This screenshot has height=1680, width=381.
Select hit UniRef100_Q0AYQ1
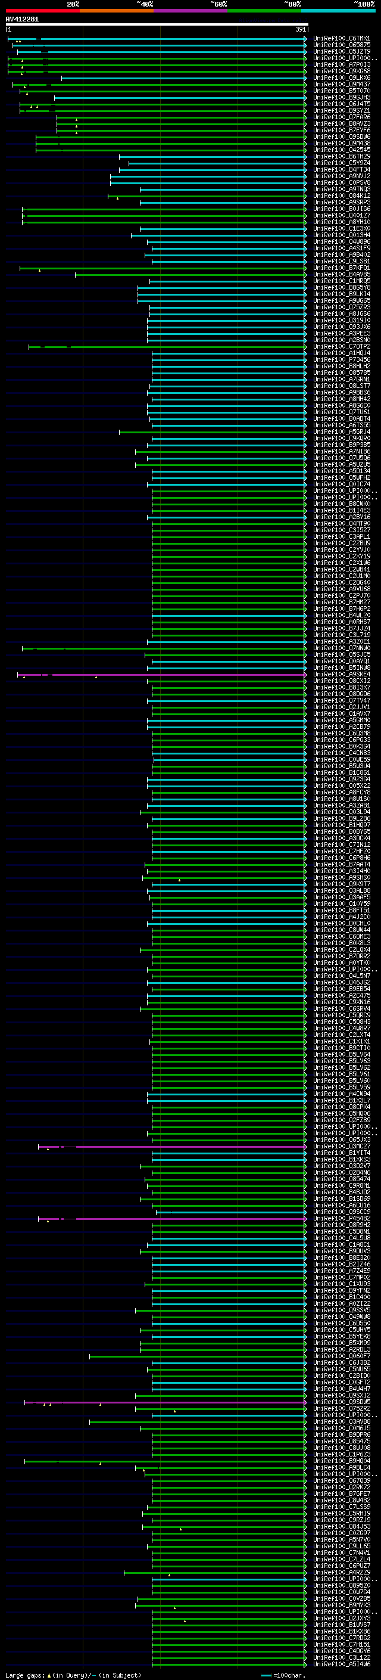(342, 662)
